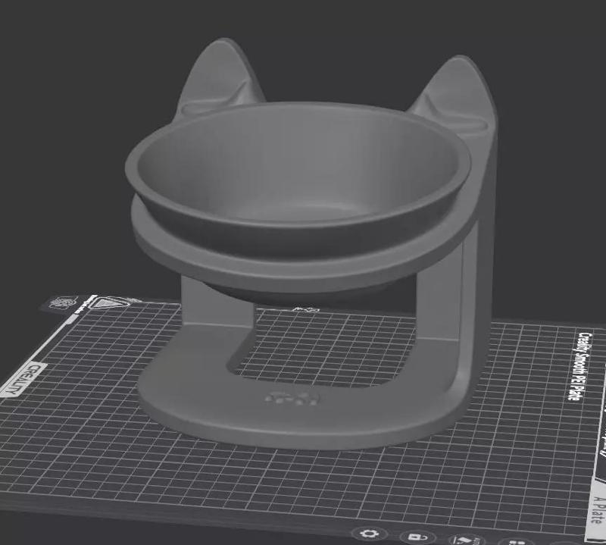Screen dimensions: 606x545
Task: Click the 'A Plate' name label
Action: 598,509
